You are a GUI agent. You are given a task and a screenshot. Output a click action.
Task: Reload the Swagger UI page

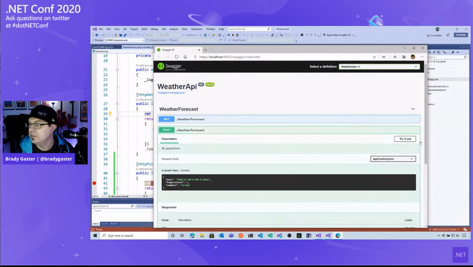pos(177,57)
